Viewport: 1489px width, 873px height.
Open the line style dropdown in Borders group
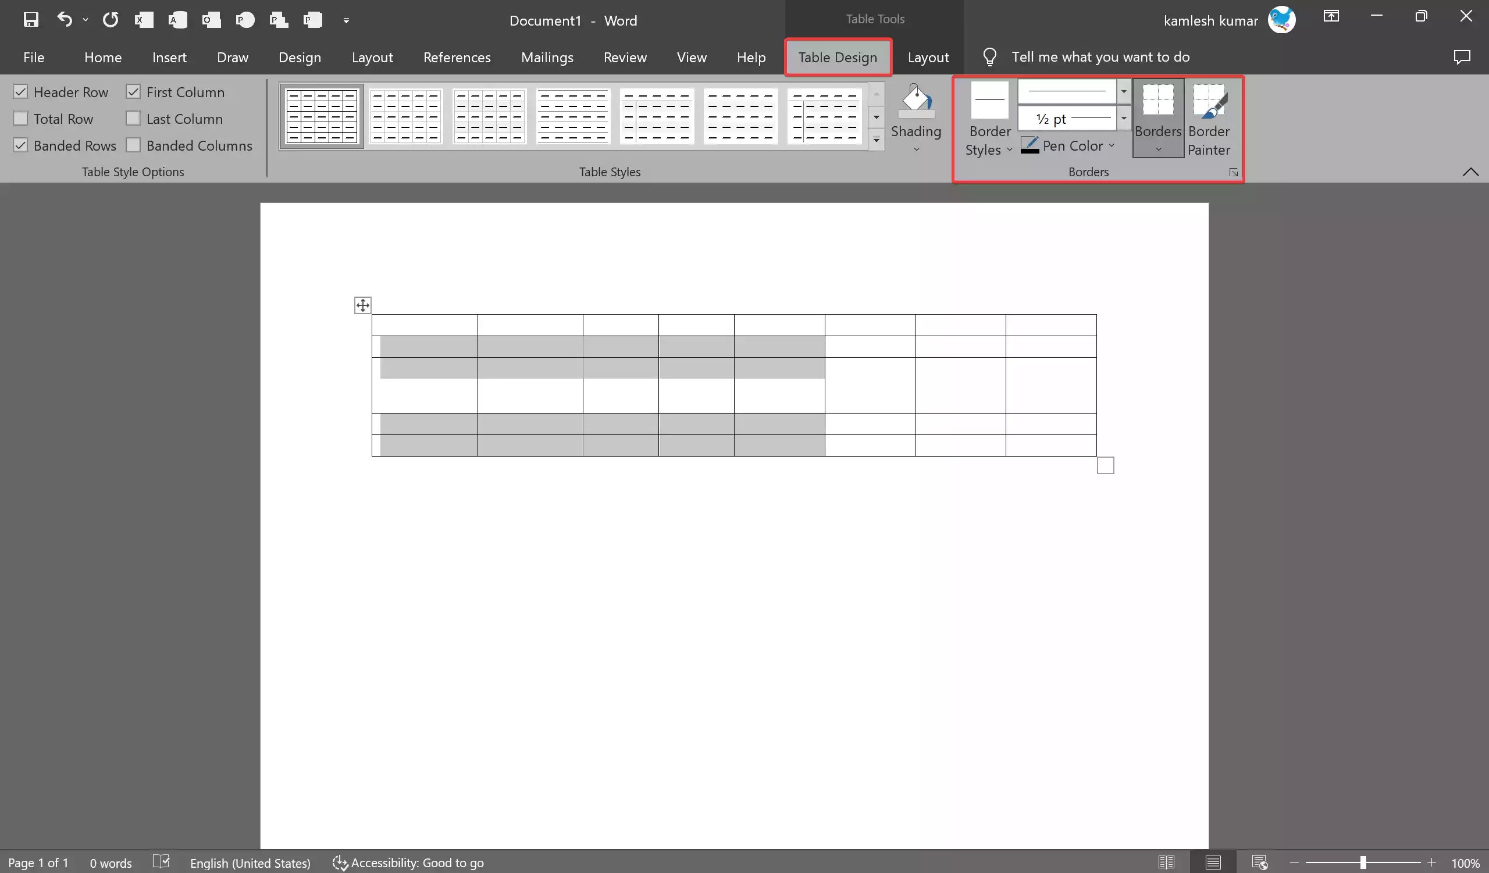(x=1123, y=91)
